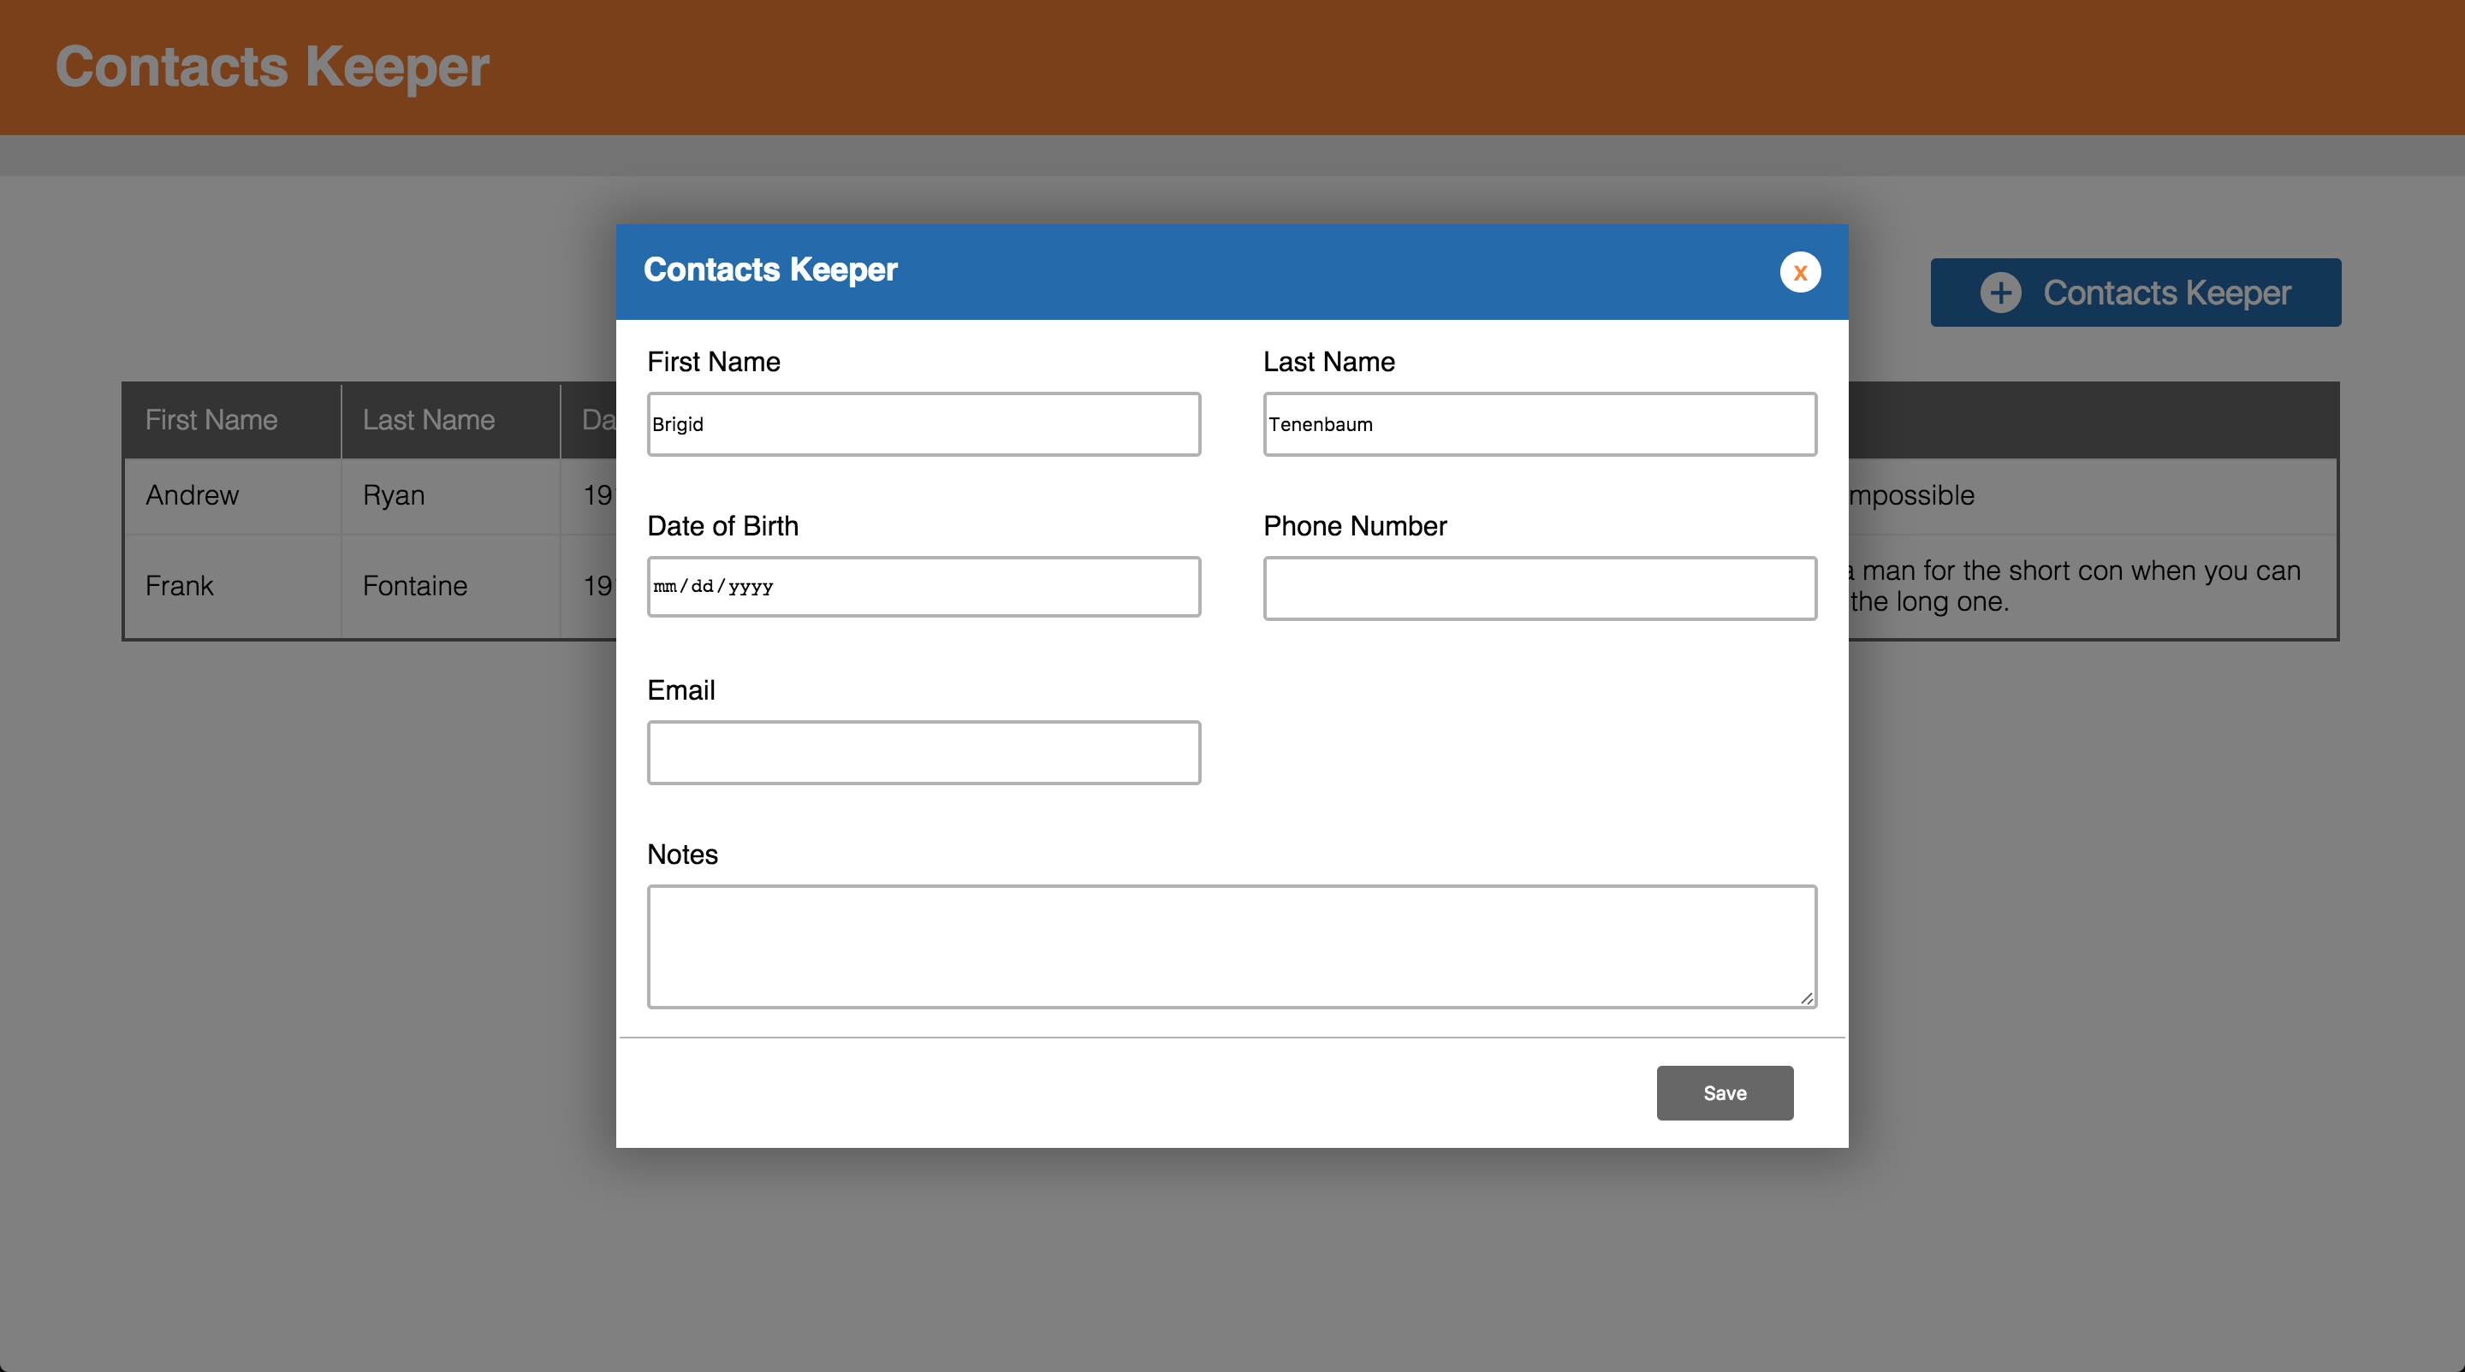Click the Date of Birth label
The width and height of the screenshot is (2465, 1372).
[722, 526]
